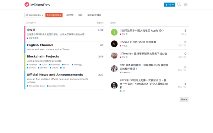Click the Oct '24 date
The width and height of the screenshot is (213, 133).
pyautogui.click(x=182, y=45)
